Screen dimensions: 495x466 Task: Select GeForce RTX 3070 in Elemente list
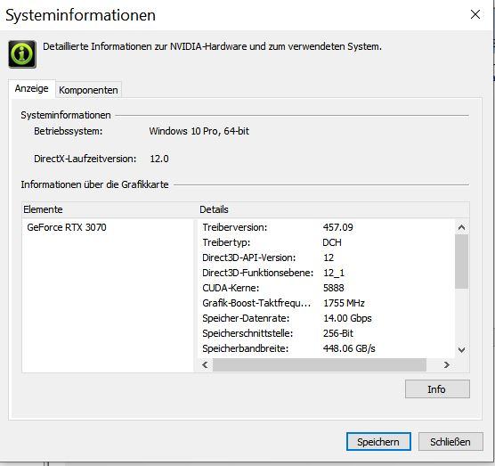click(x=67, y=227)
